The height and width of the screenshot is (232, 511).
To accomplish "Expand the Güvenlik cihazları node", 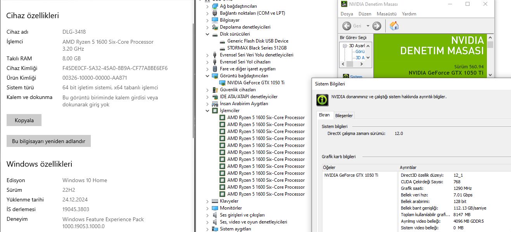I will 208,90.
